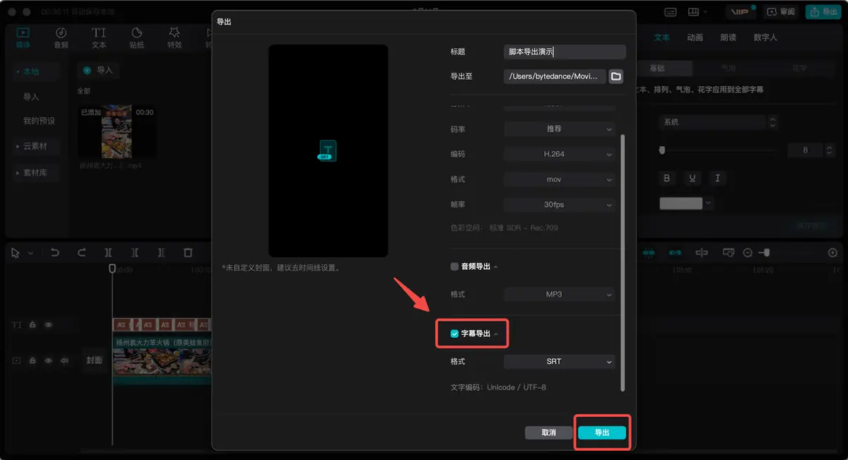
Task: Enable the 音频导出 audio export checkbox
Action: coord(454,267)
